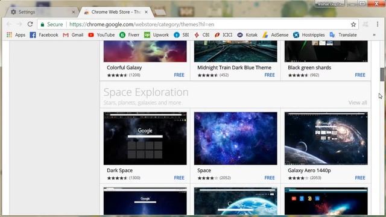Close the Settings tab

click(x=74, y=12)
